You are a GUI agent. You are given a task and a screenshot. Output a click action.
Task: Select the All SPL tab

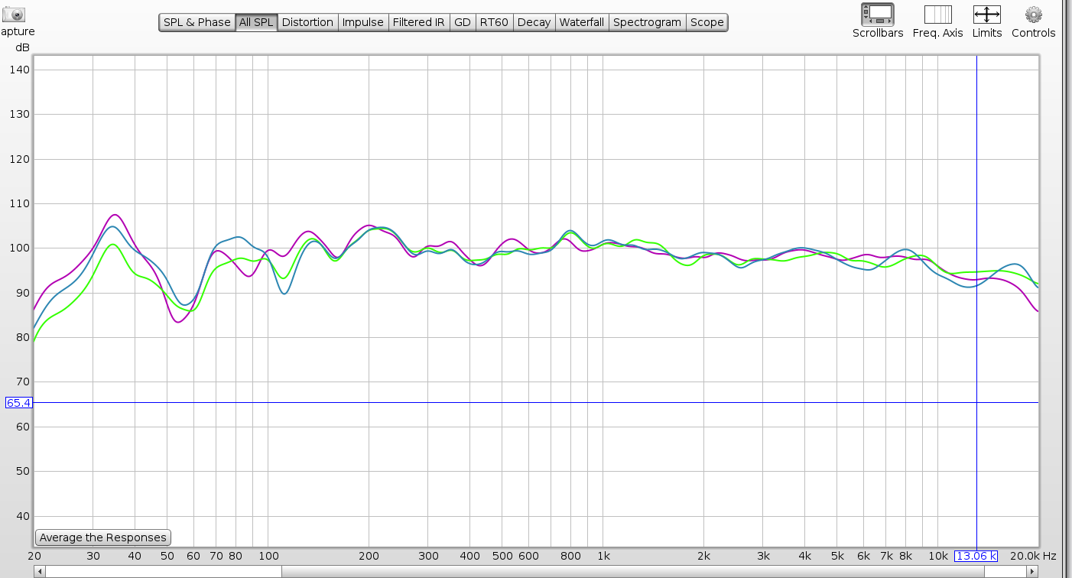coord(255,22)
